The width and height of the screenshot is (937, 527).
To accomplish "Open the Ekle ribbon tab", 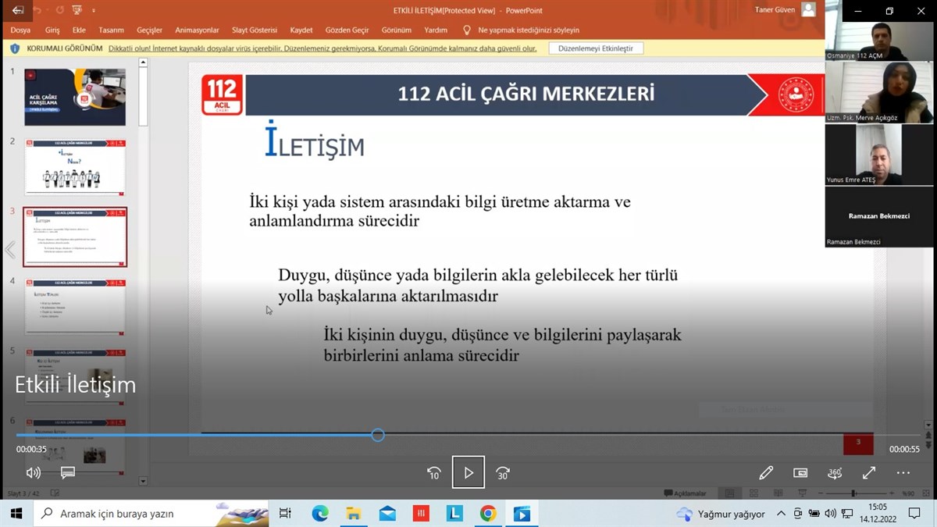I will tap(79, 30).
